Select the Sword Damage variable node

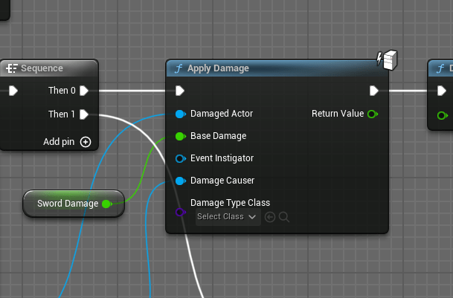[67, 204]
